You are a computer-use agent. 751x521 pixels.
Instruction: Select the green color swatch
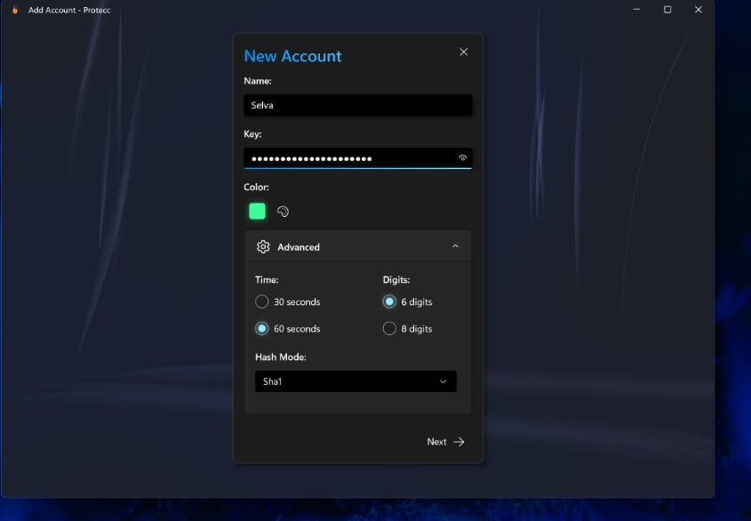(x=257, y=211)
